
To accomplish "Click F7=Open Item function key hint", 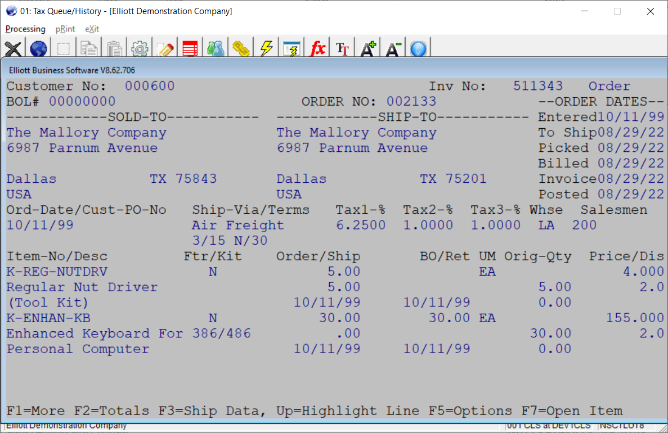I will [x=572, y=411].
